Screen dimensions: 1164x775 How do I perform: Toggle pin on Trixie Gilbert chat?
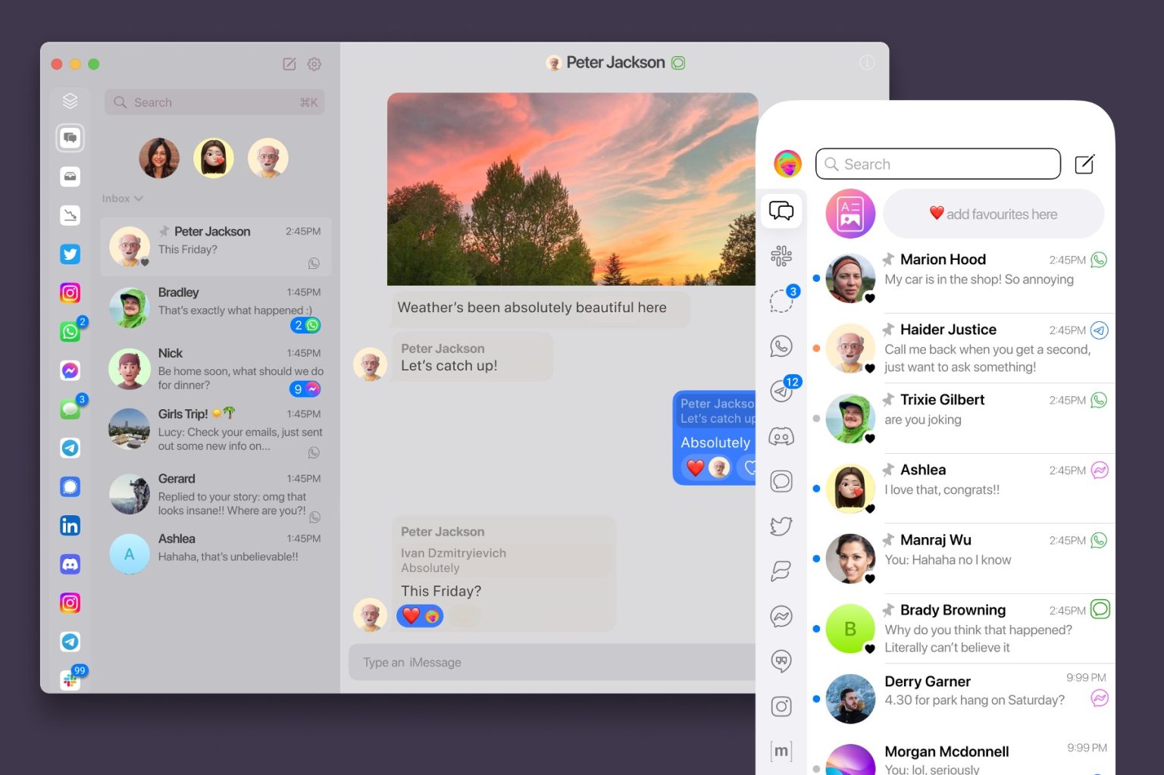[x=888, y=399]
